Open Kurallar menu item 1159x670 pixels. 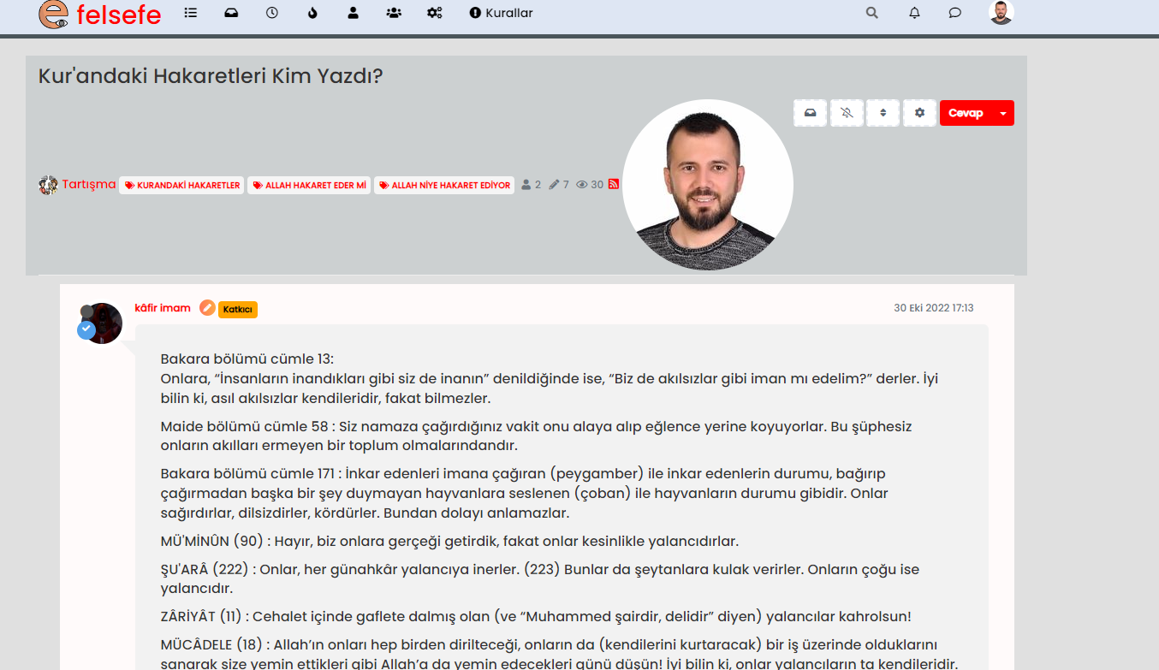502,13
